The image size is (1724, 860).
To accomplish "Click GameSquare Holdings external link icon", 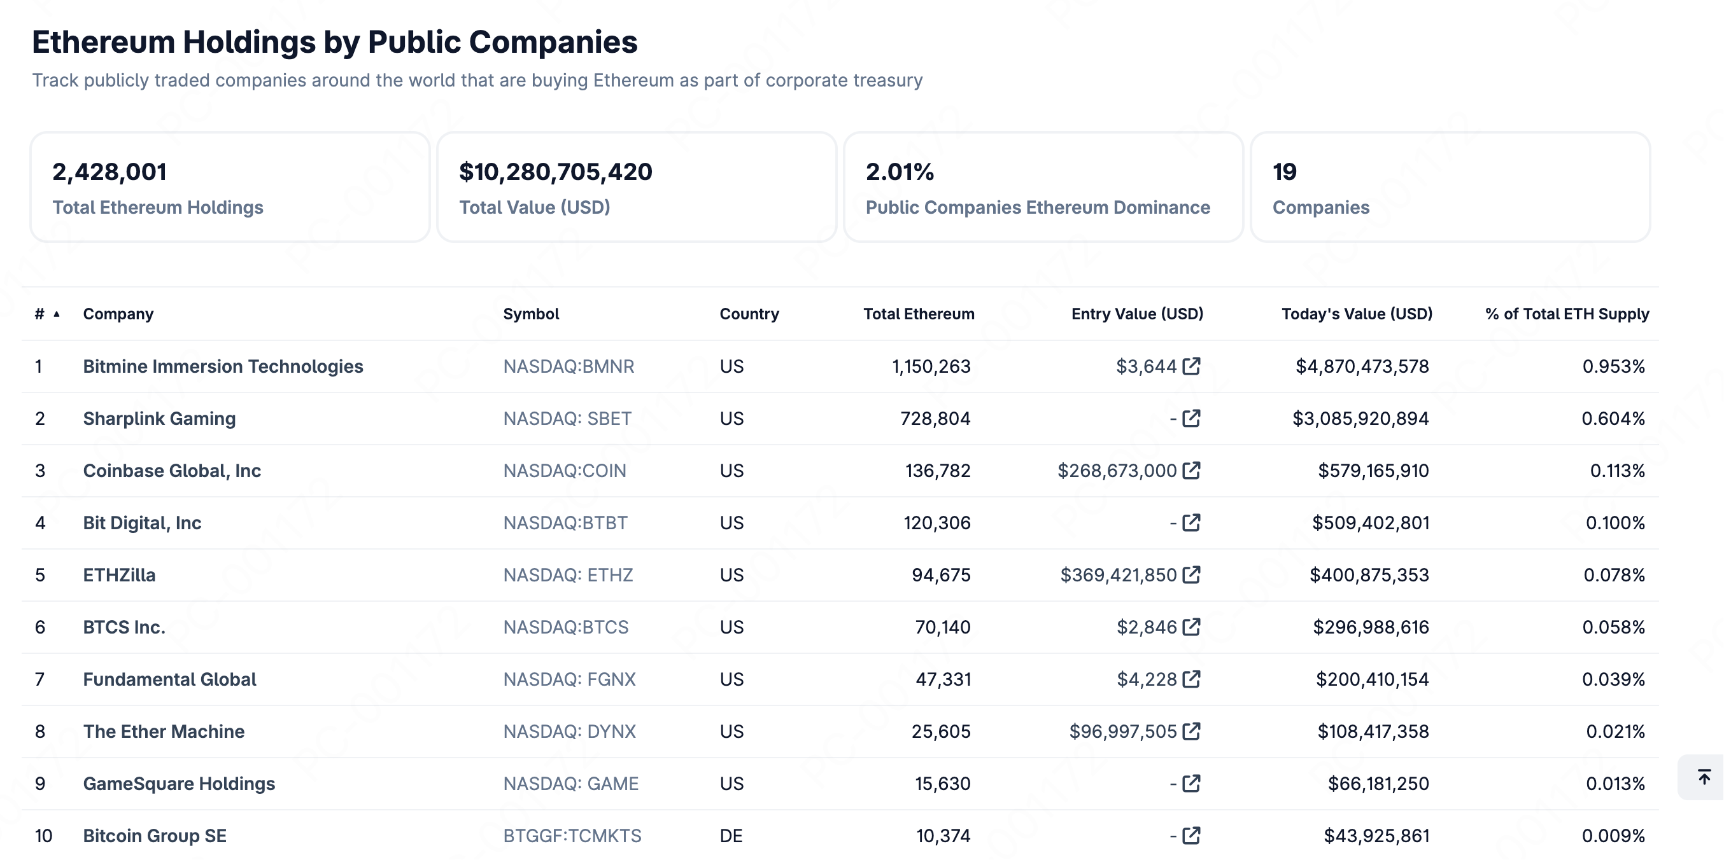I will 1191,783.
